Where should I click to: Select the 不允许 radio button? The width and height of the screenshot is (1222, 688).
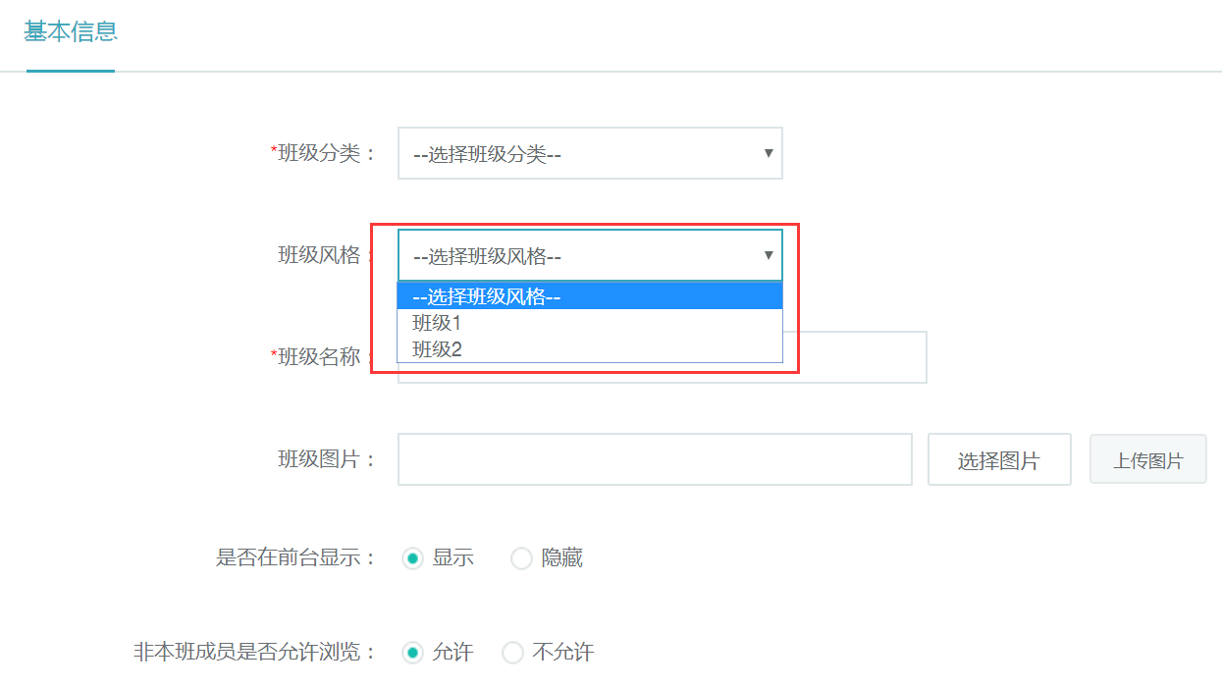(x=512, y=652)
